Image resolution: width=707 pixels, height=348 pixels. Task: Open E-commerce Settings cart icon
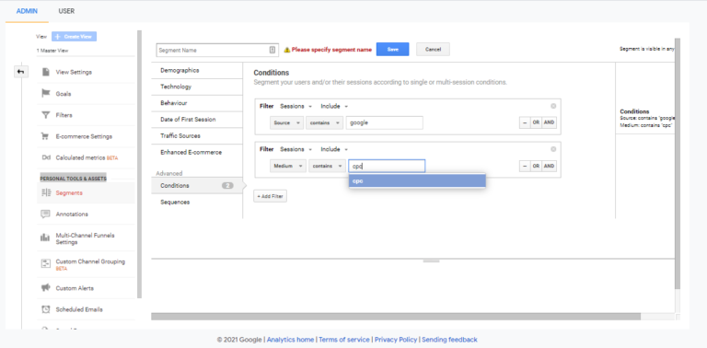45,136
